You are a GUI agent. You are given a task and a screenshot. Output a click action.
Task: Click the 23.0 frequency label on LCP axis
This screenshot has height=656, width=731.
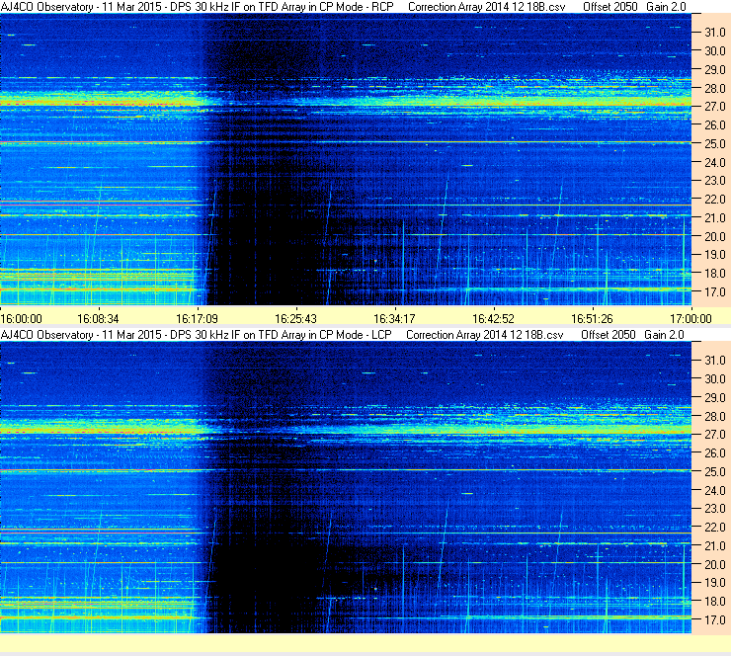pos(715,509)
